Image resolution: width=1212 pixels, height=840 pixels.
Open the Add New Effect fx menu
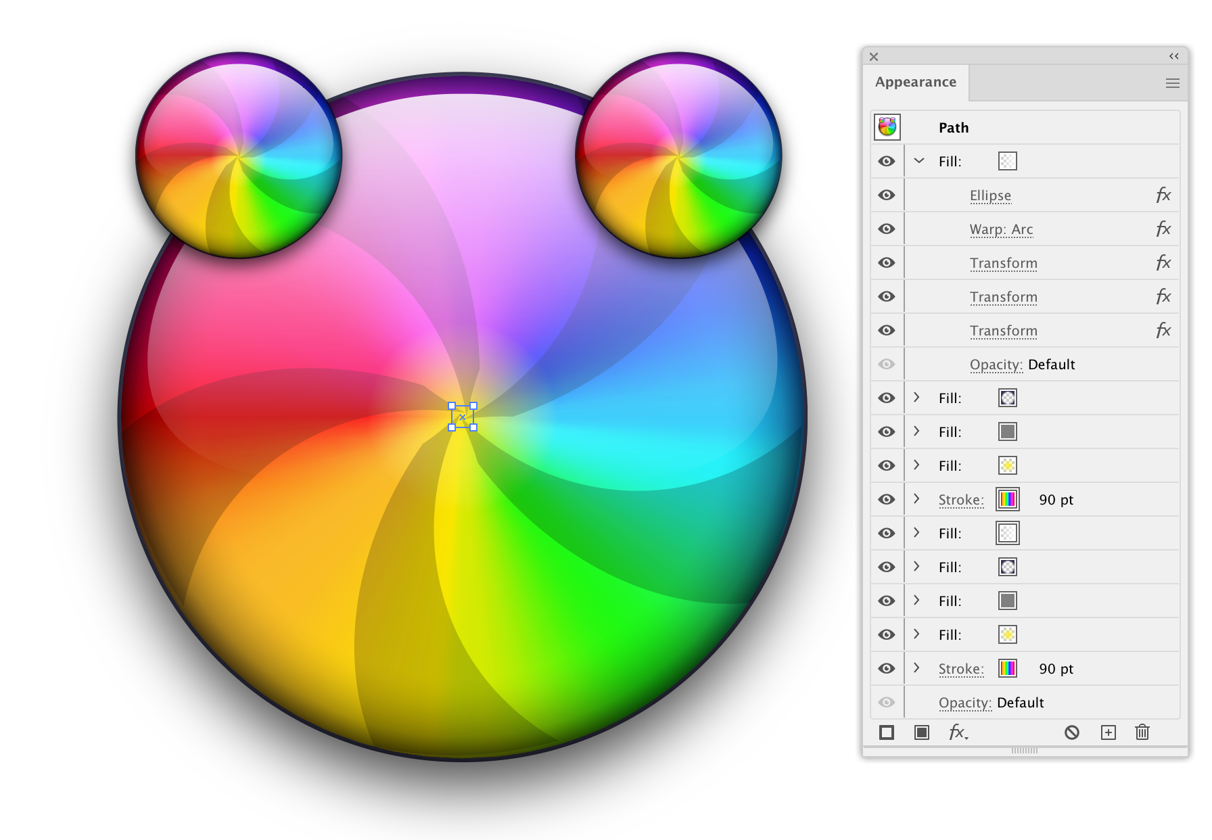pos(958,732)
